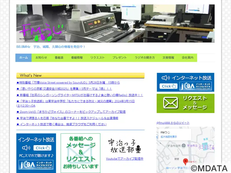Open the @fmuji888 からのツイート link
Viewport: 231px width, 173px height.
[x=173, y=123]
